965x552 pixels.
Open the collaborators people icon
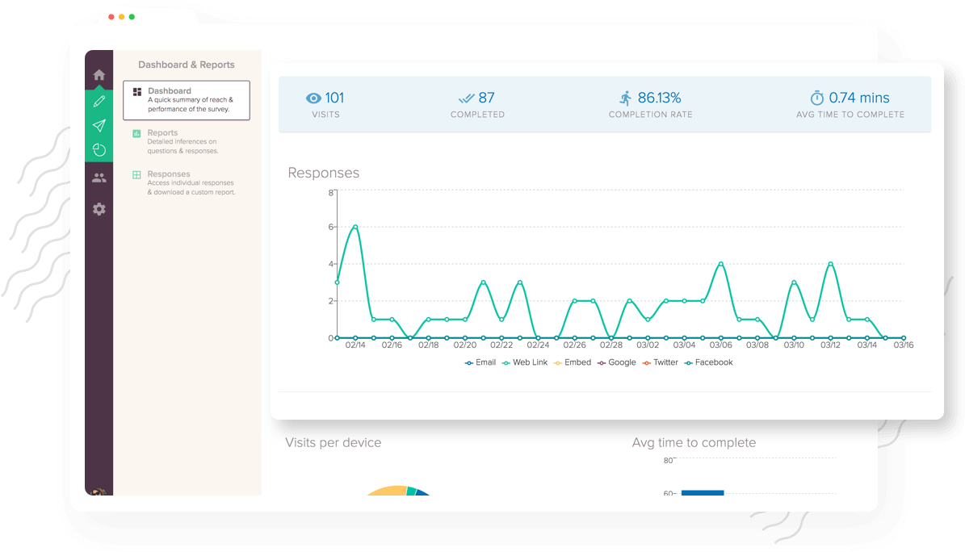99,177
